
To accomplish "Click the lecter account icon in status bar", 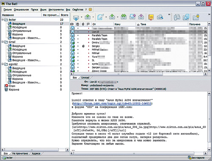I will pos(4,158).
